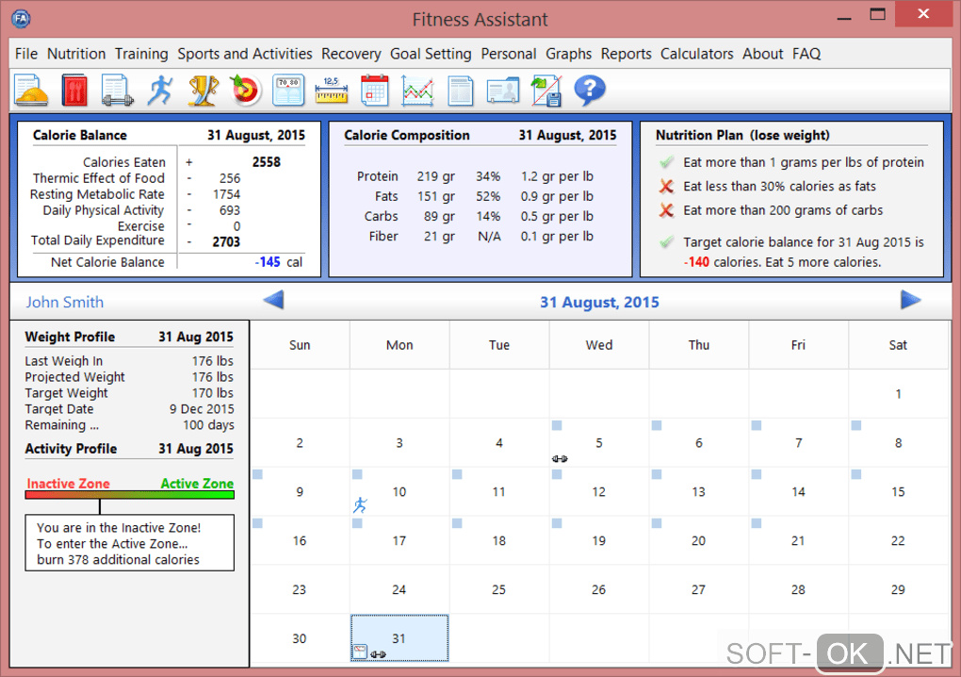Click 'burn 378 additional calories' message
Screen dimensions: 961x677
coord(119,560)
